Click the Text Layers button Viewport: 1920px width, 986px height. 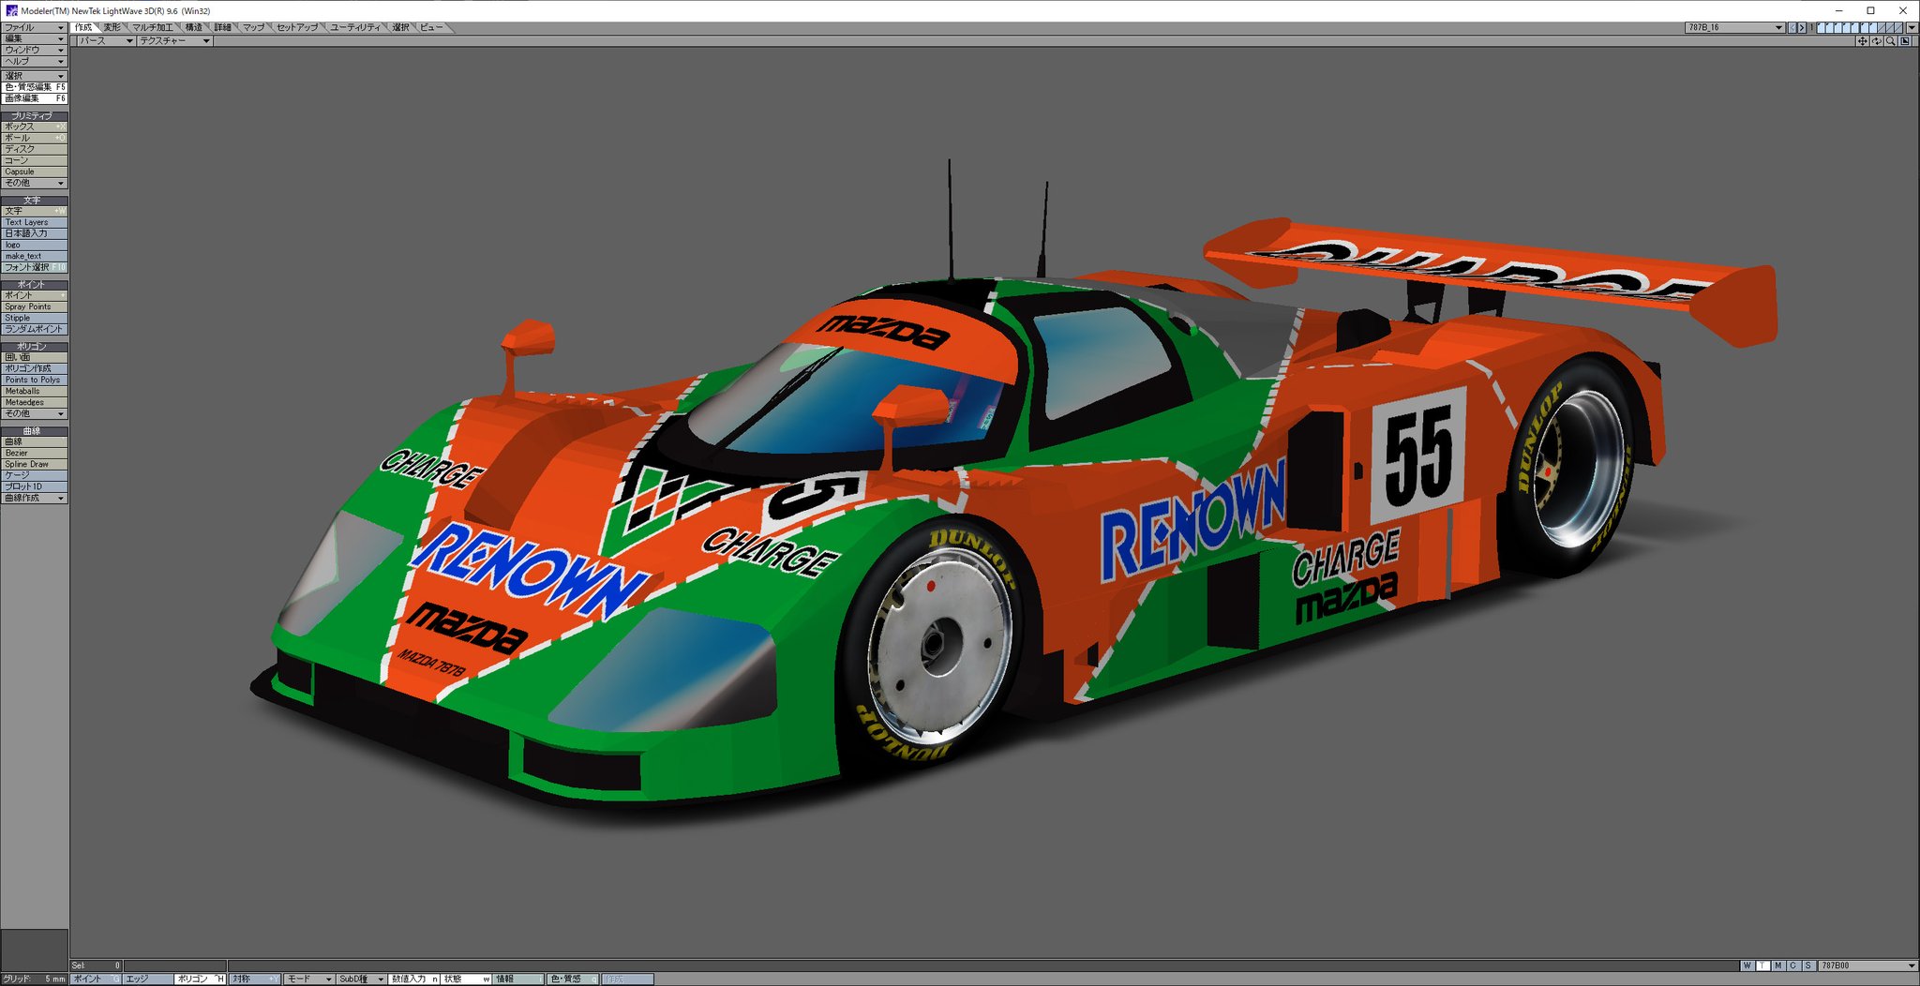[x=34, y=222]
